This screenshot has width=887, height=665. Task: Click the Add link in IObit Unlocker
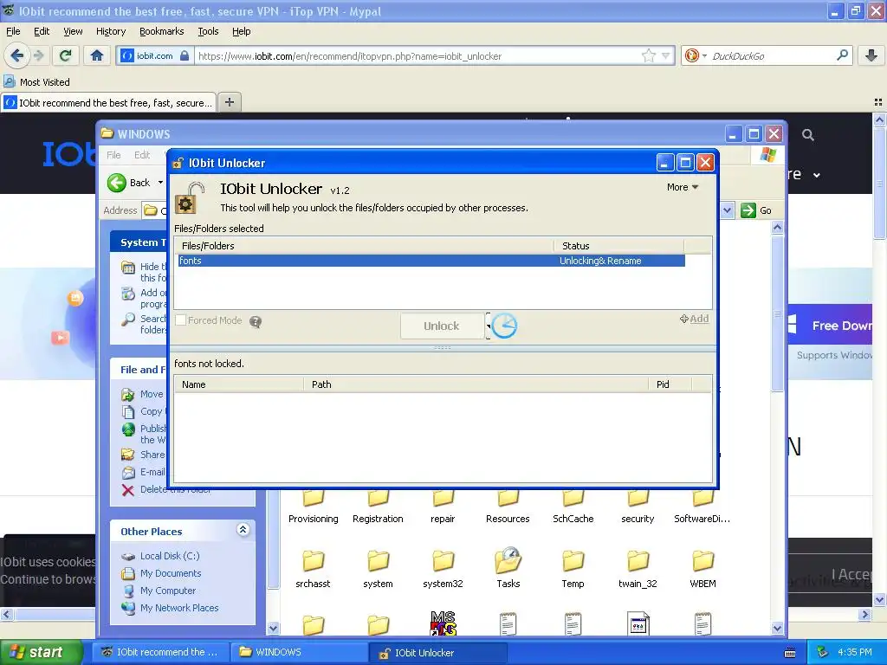694,319
